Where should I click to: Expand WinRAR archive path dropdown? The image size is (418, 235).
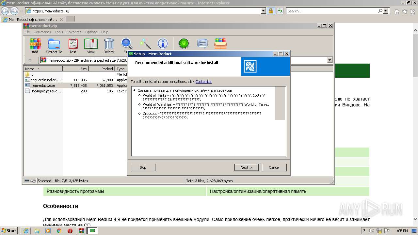point(330,60)
